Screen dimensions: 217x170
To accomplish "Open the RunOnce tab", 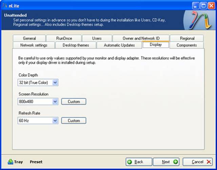I will click(x=64, y=38).
